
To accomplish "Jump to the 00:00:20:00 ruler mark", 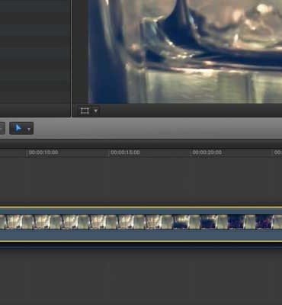I will [207, 152].
